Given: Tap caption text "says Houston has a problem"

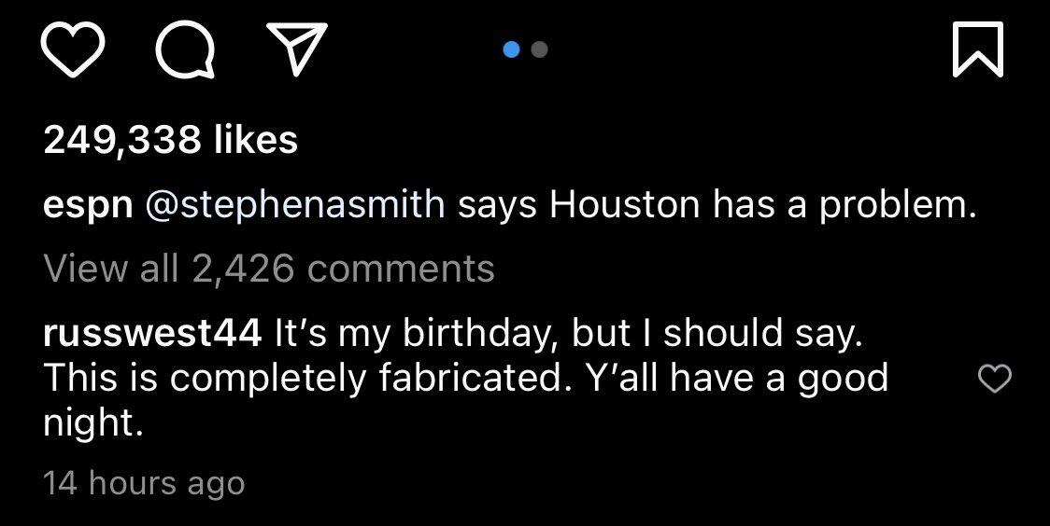Looking at the screenshot, I should pos(716,204).
